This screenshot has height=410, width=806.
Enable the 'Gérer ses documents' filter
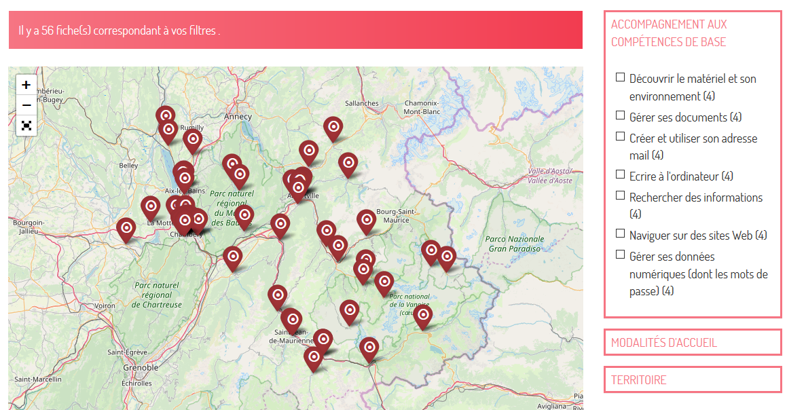coord(620,115)
